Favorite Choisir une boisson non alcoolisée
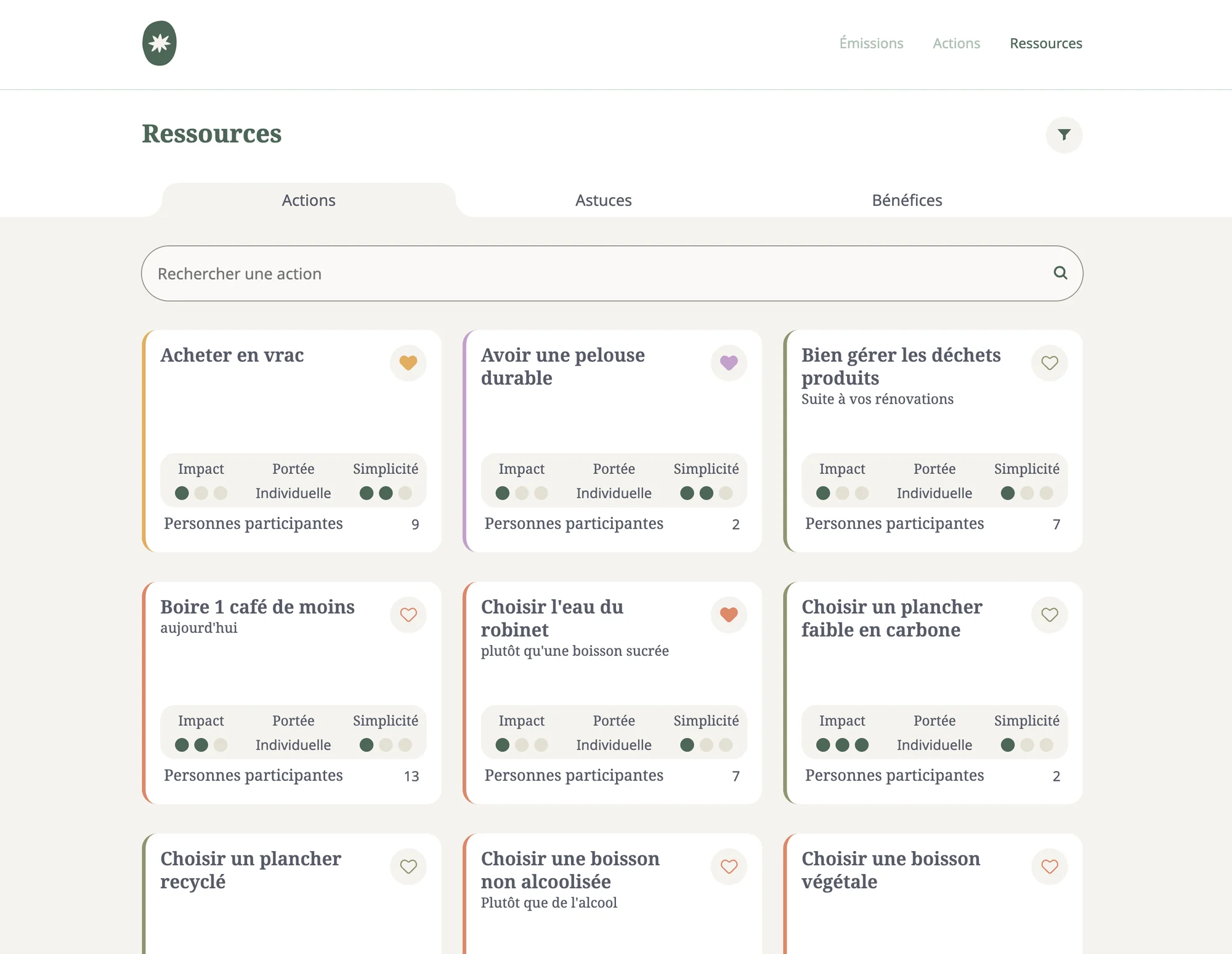Viewport: 1232px width, 954px height. (729, 866)
